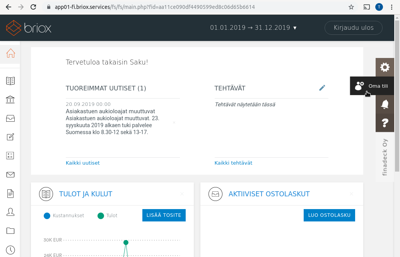
Task: Open the mail envelope icon in sidebar
Action: (x=10, y=174)
